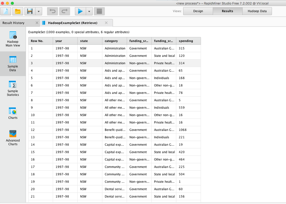The image size is (286, 204).
Task: Click the yellow minimize window button
Action: [x=7, y=3]
